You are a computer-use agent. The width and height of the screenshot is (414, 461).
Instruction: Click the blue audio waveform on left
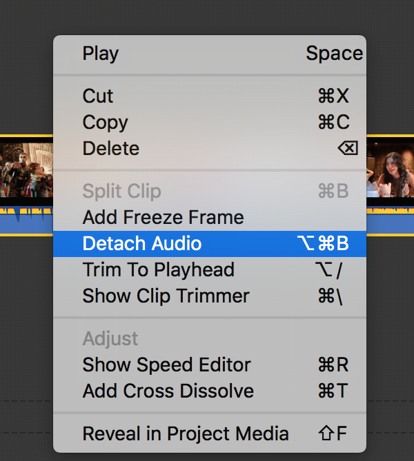tap(26, 221)
